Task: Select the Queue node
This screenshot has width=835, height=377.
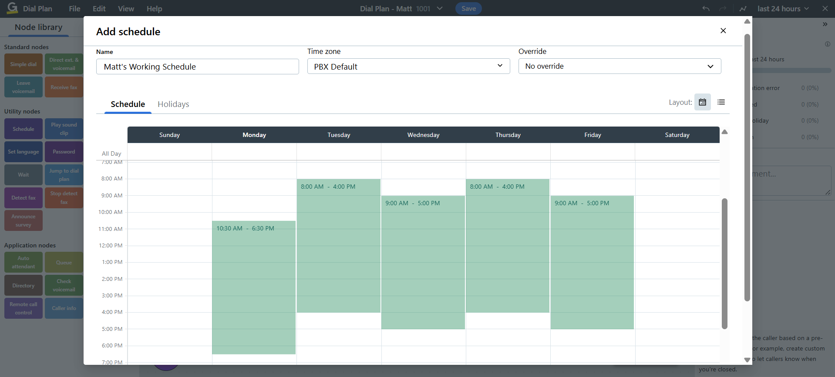Action: click(x=64, y=262)
